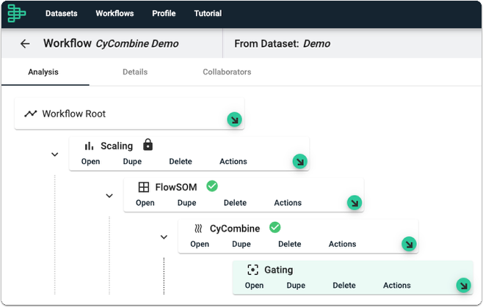The width and height of the screenshot is (483, 307).
Task: Click the Scaling step title
Action: pyautogui.click(x=117, y=146)
